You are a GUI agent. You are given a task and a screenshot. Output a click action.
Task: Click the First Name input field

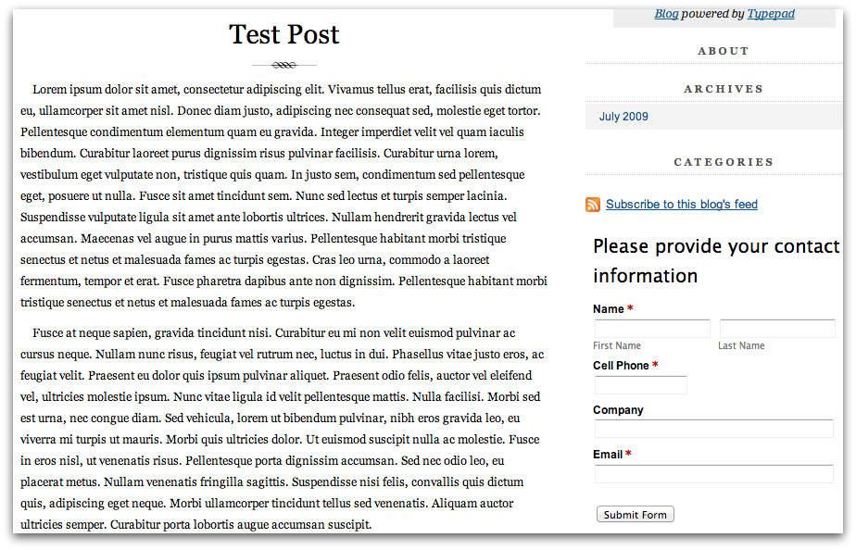pos(651,328)
